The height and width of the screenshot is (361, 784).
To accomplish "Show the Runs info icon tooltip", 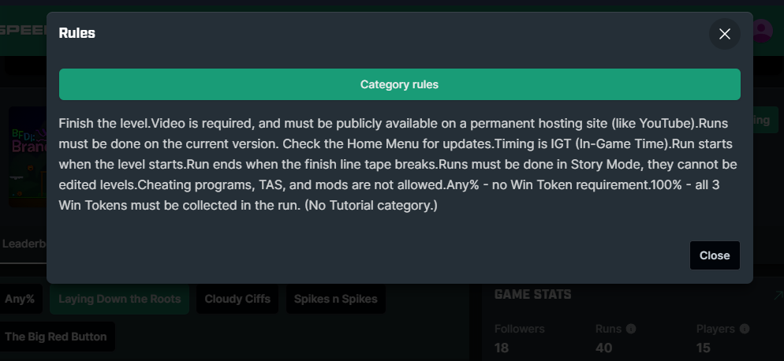I will (x=631, y=329).
